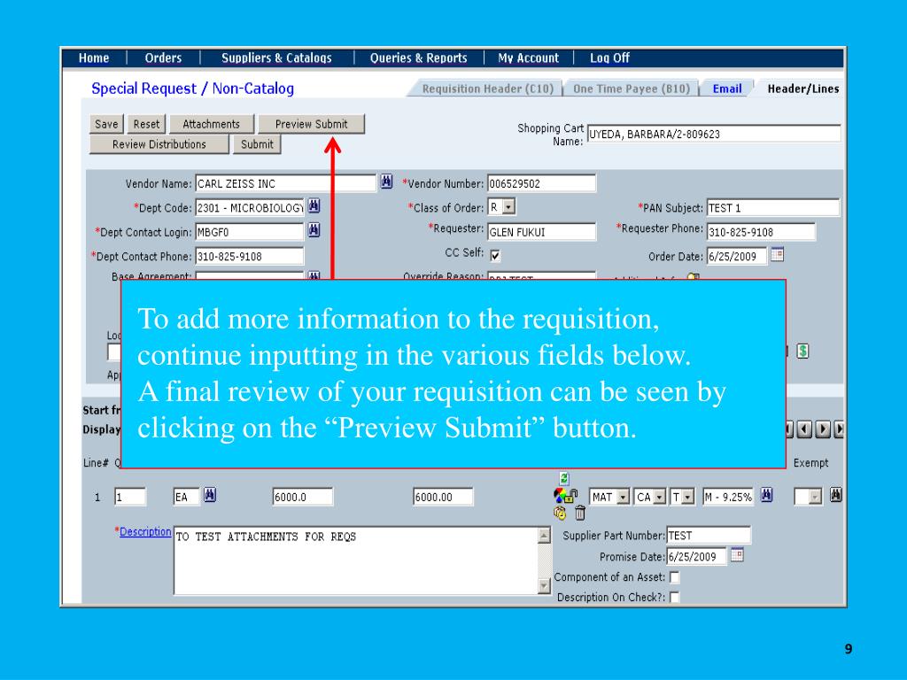Click the green refresh icon on line 1
Viewport: 907px width, 680px height.
point(564,478)
